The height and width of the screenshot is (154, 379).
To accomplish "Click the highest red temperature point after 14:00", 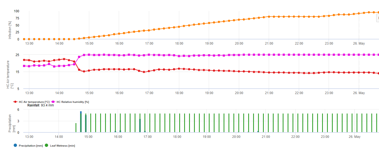I will (x=64, y=59).
